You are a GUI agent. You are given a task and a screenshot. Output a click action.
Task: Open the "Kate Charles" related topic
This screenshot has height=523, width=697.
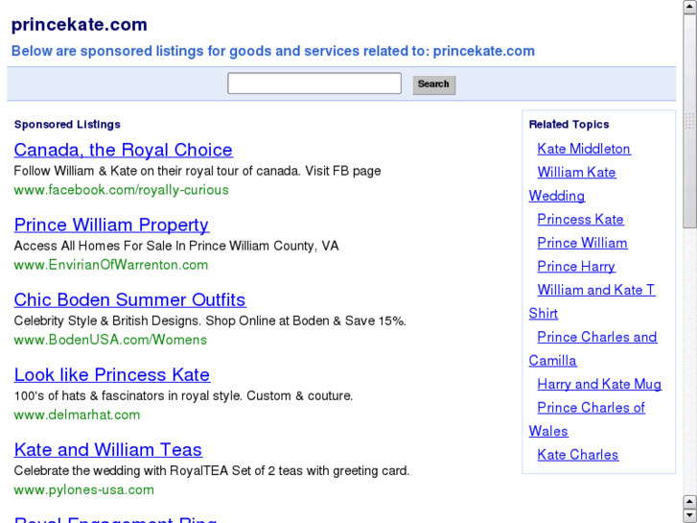pos(578,455)
